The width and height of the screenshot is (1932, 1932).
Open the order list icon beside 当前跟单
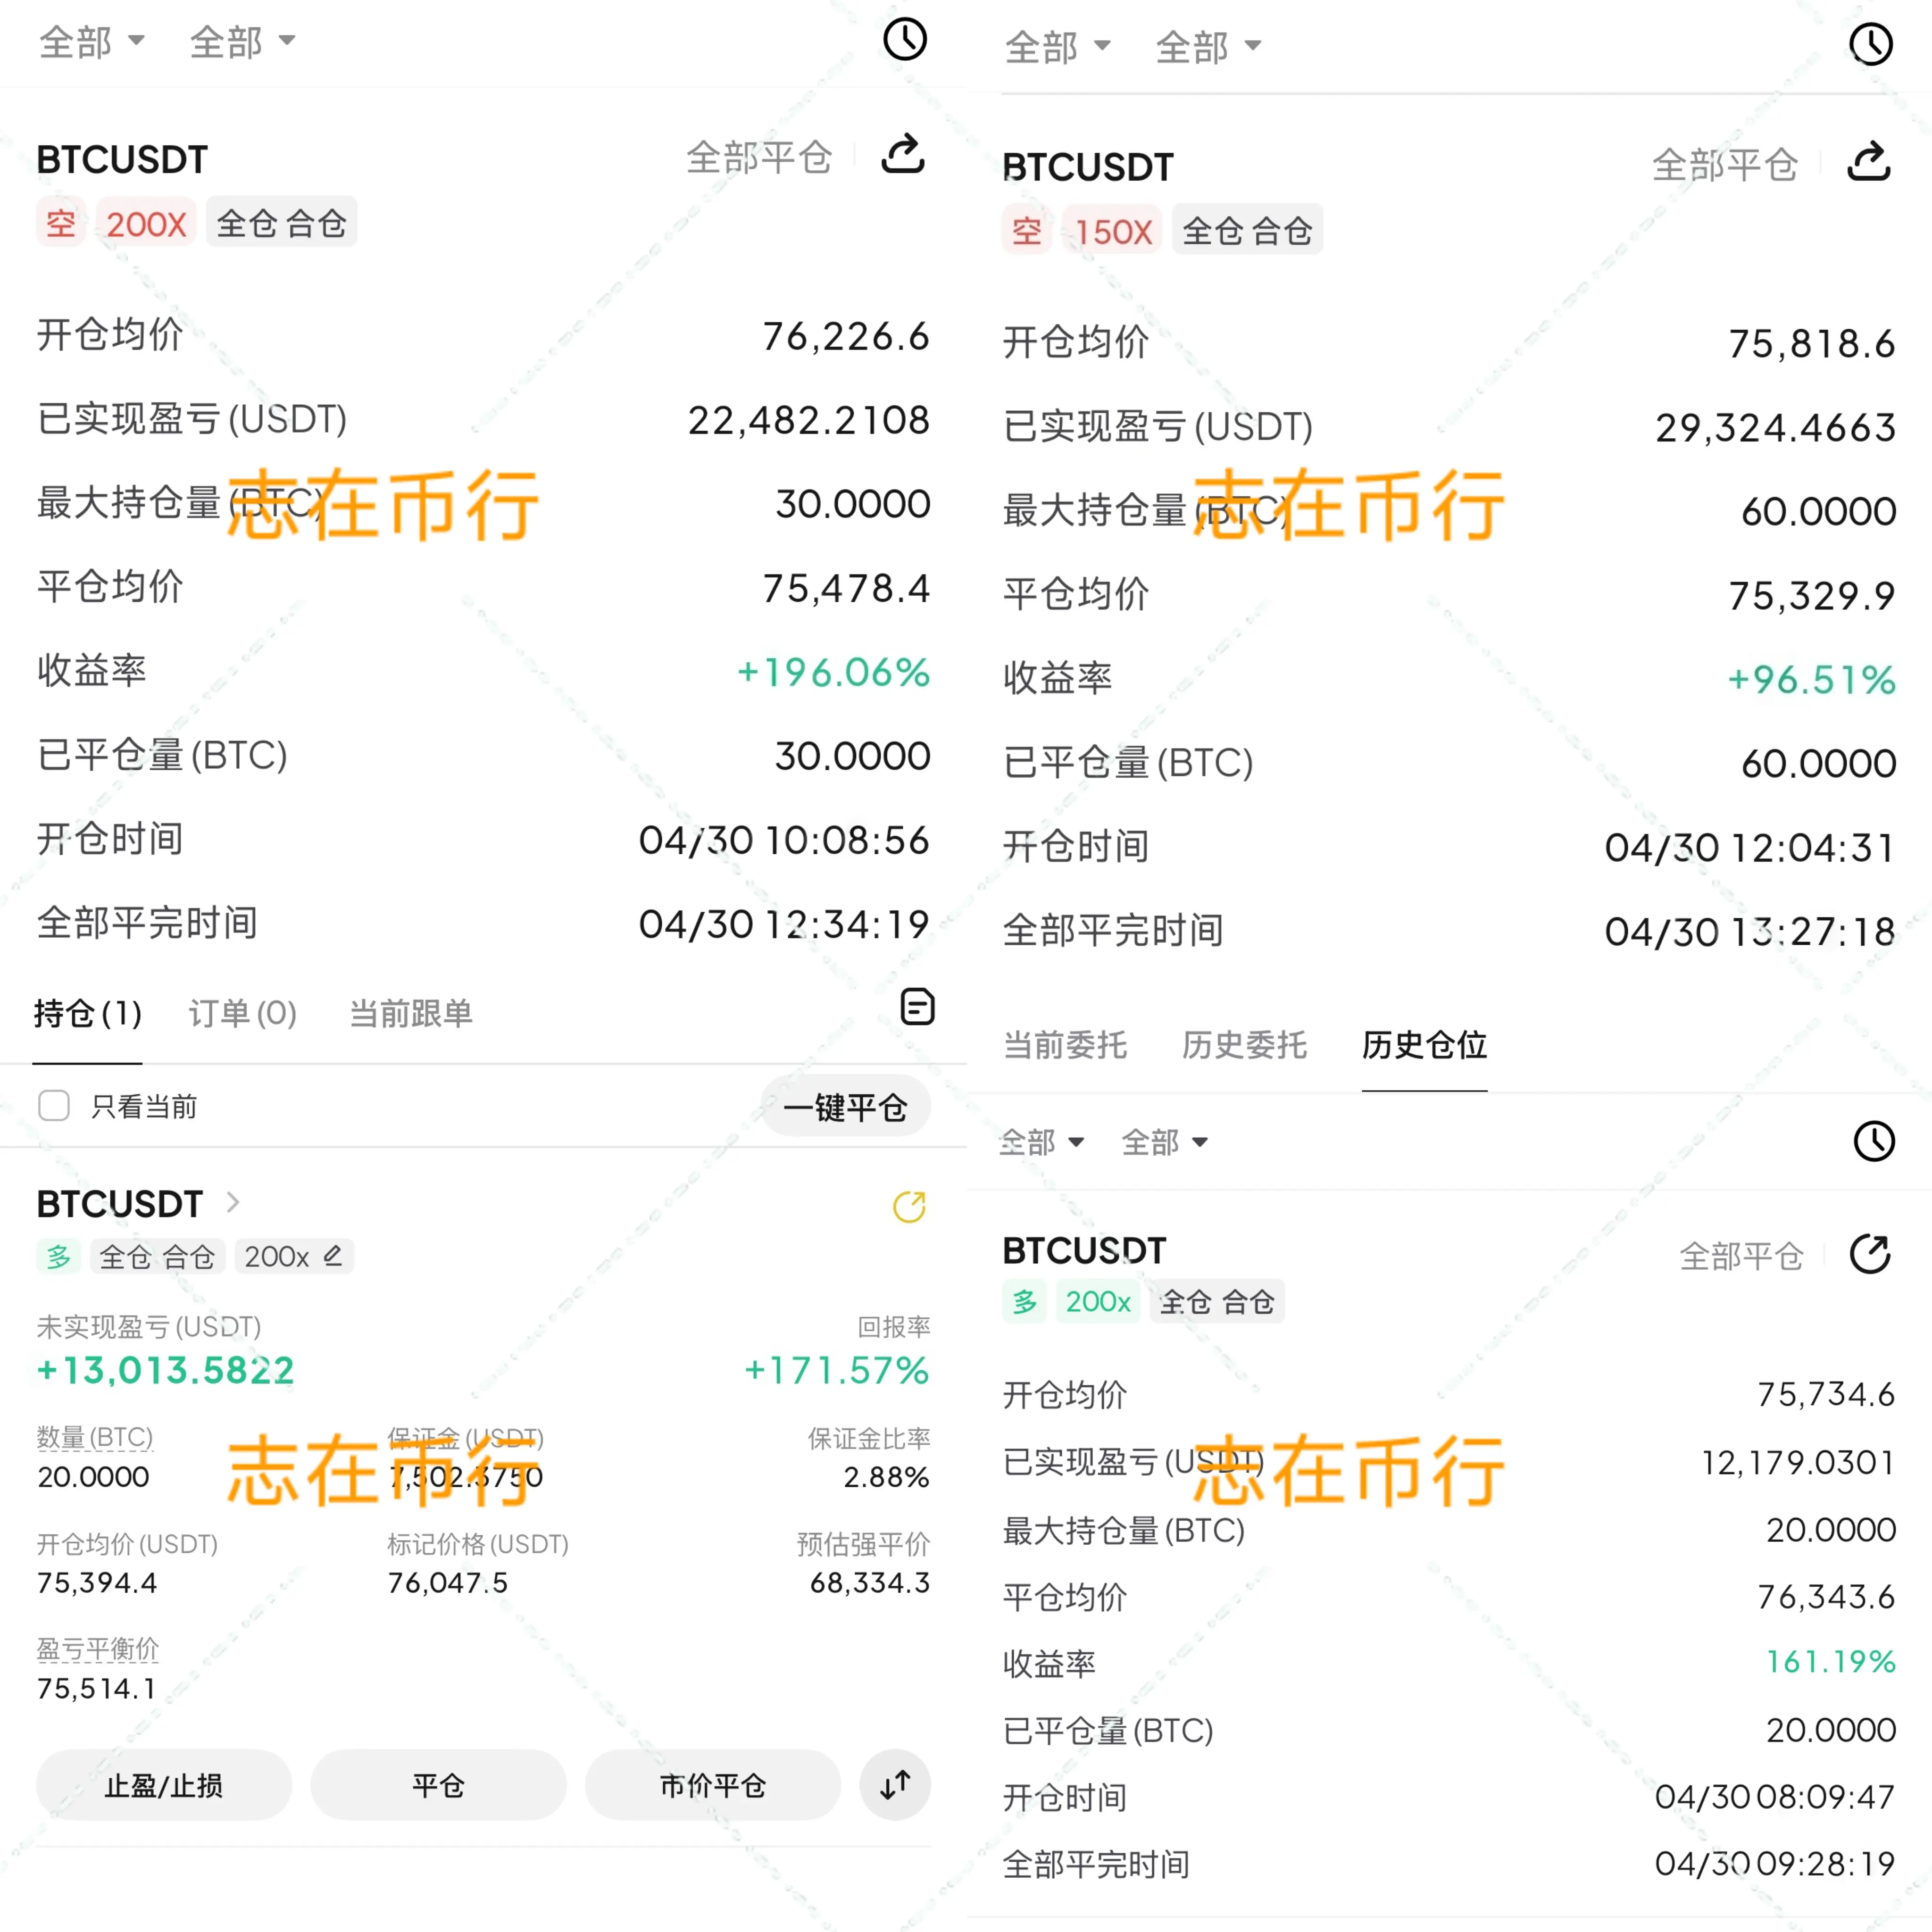pyautogui.click(x=917, y=1007)
